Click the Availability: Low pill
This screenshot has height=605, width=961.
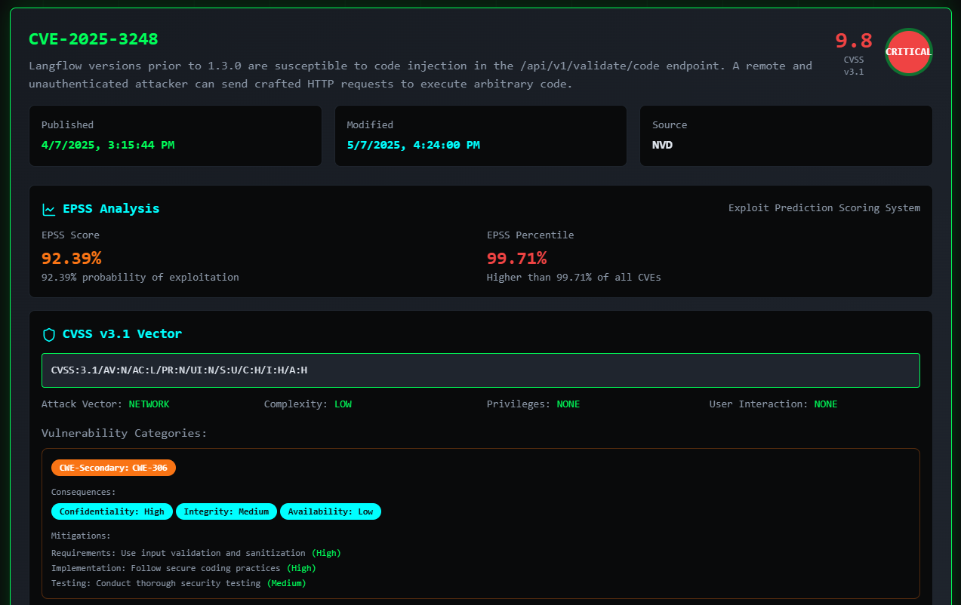point(331,511)
